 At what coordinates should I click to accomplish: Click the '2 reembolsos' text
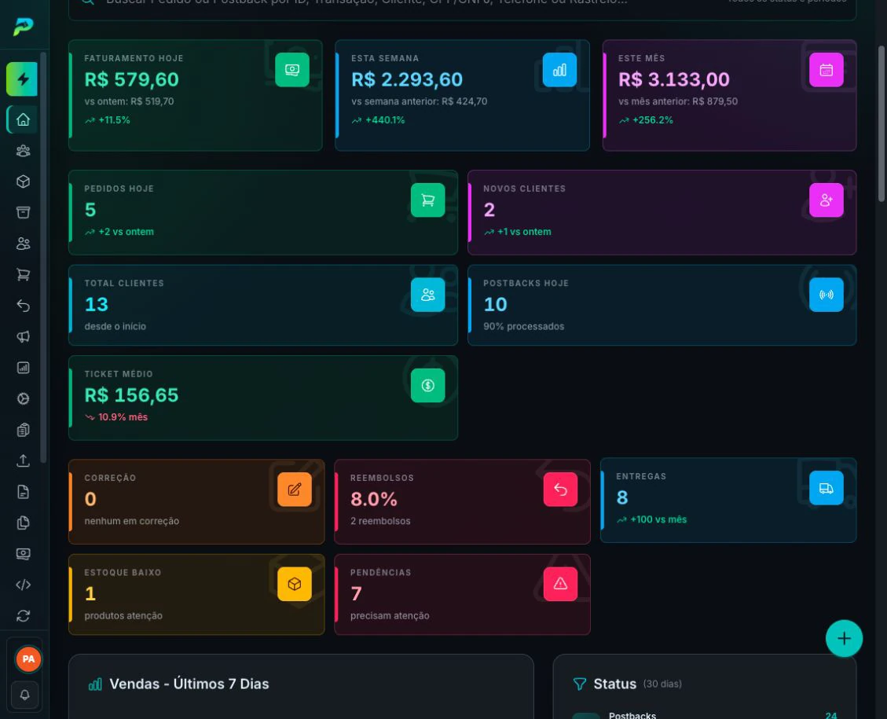[x=380, y=521]
